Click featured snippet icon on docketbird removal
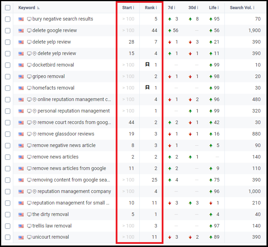The height and width of the screenshot is (247, 268). [x=147, y=64]
